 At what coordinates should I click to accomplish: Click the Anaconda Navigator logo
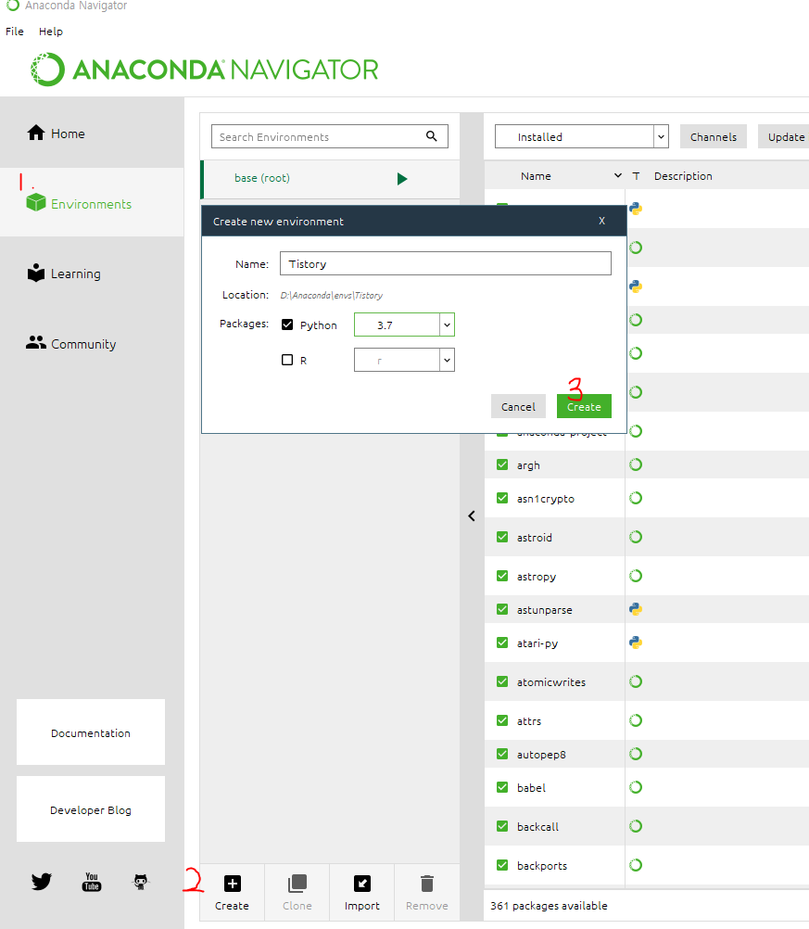[204, 70]
